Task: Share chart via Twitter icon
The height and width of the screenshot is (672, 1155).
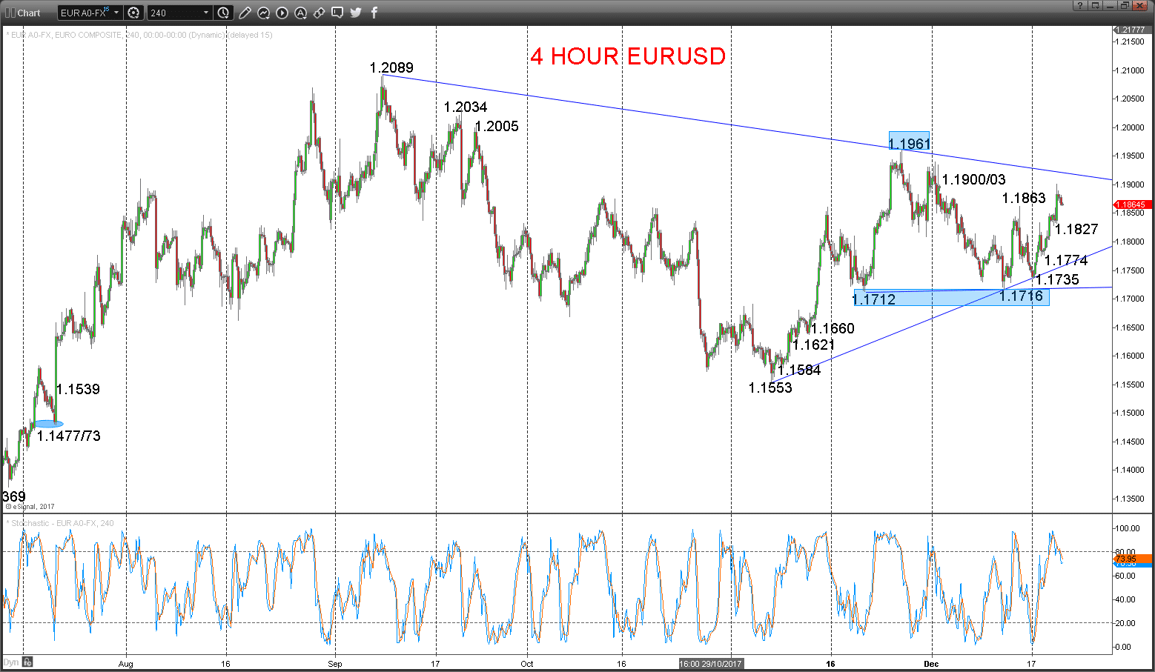Action: click(x=356, y=13)
